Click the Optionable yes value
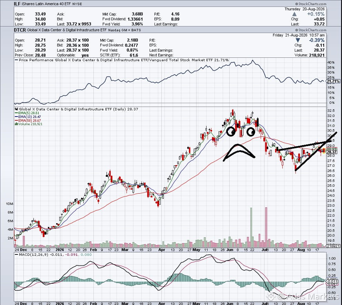This screenshot has height=305, width=342. (85, 55)
